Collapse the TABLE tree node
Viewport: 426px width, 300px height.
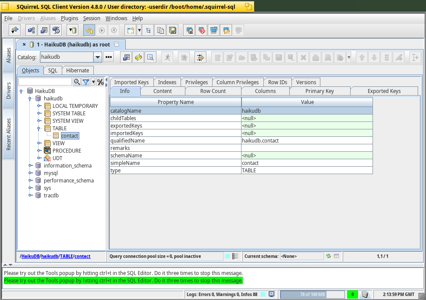[x=39, y=129]
